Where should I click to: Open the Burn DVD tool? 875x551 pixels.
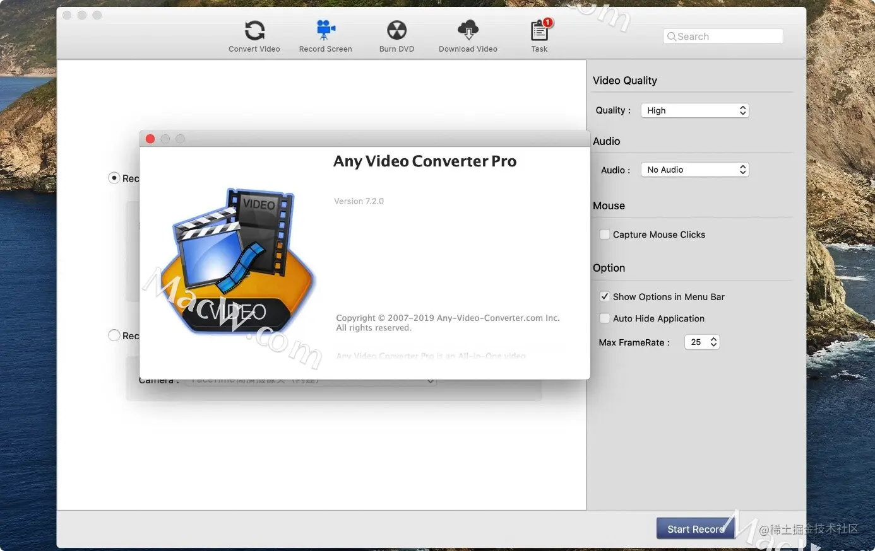pyautogui.click(x=396, y=36)
